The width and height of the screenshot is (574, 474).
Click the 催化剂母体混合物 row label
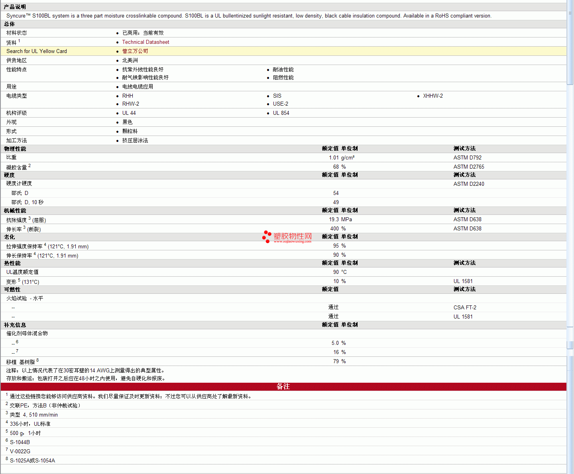(27, 333)
